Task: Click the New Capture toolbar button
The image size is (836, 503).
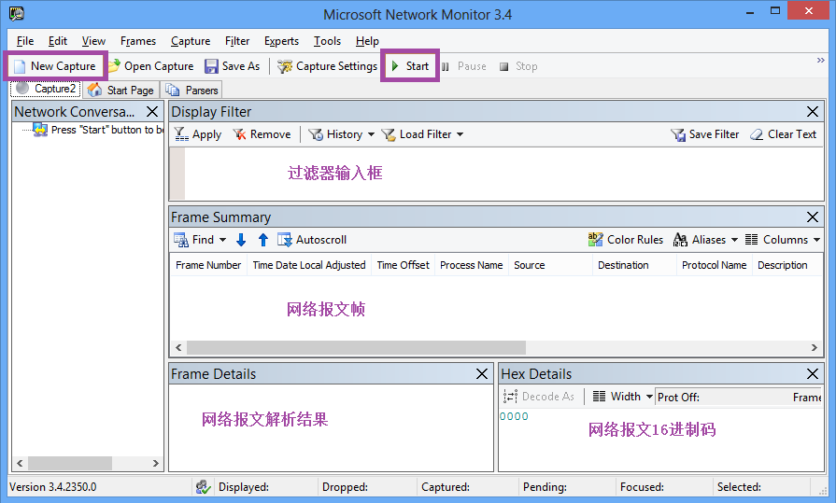Action: [55, 66]
